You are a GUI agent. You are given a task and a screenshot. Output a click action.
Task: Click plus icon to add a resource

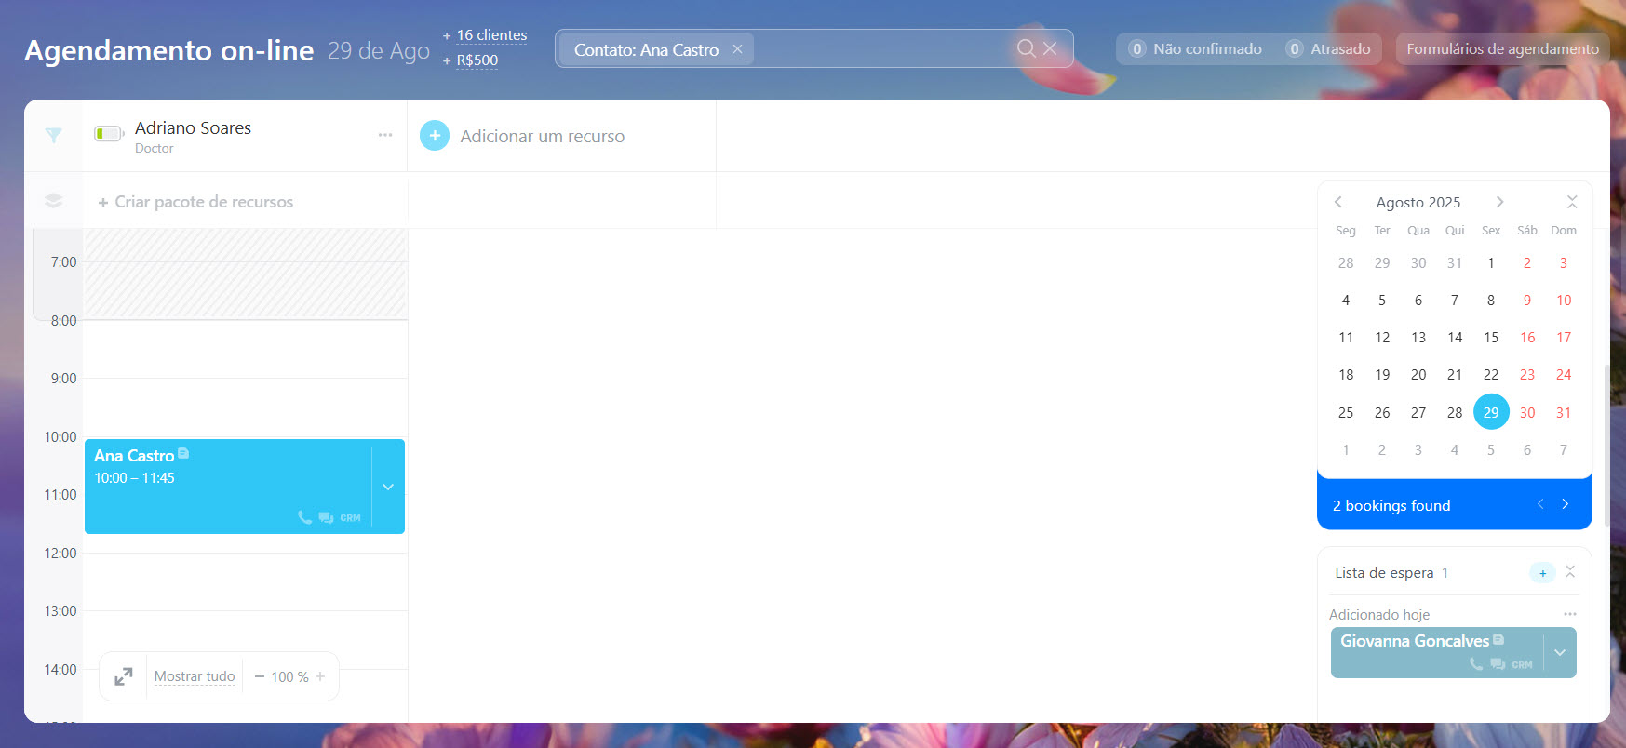point(435,136)
